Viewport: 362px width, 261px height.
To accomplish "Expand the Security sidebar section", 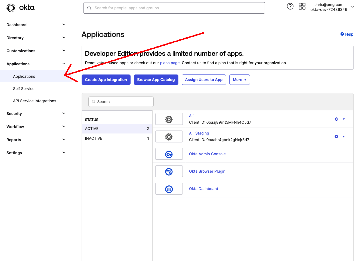I will [36, 114].
